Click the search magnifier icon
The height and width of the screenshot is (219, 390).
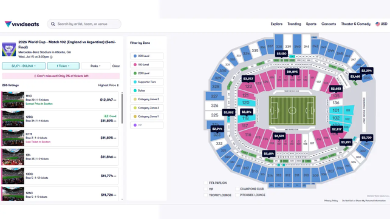point(53,24)
